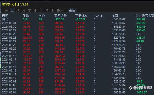Image resolution: width=154 pixels, height=95 pixels.
Task: Open the M tab
Action: (x=47, y=10)
